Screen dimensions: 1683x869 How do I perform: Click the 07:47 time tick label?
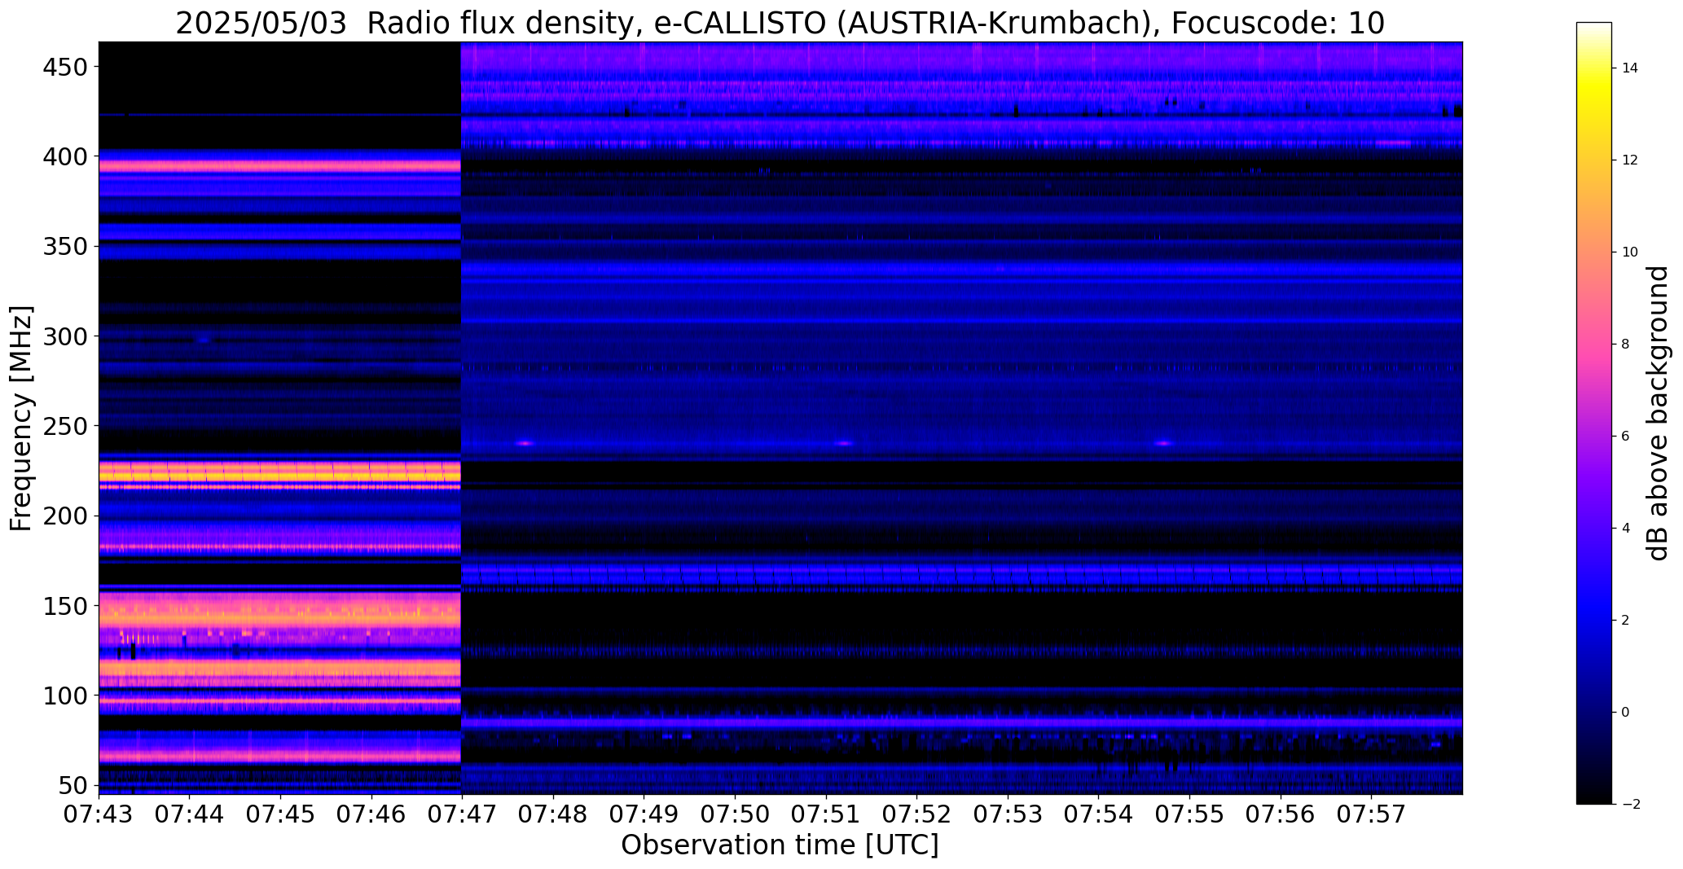click(x=463, y=814)
